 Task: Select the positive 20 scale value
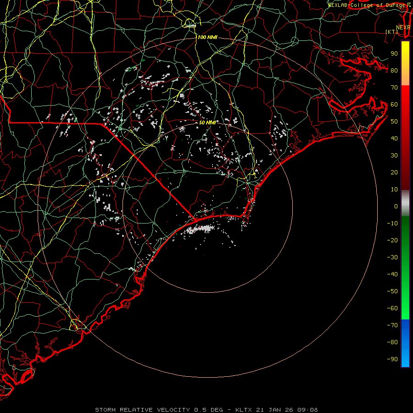(394, 173)
